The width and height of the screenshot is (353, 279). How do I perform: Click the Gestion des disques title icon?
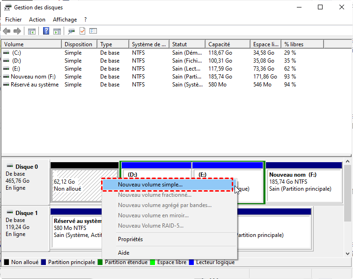[x=8, y=7]
